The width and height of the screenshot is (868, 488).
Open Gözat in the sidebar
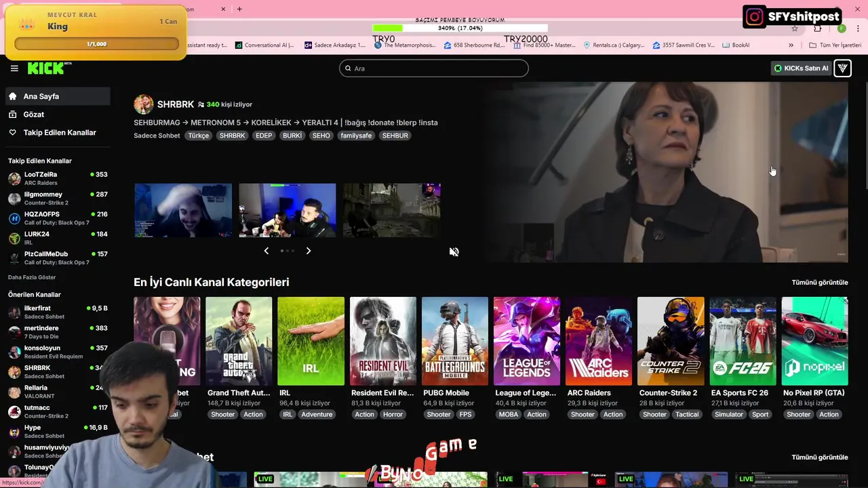click(x=58, y=115)
